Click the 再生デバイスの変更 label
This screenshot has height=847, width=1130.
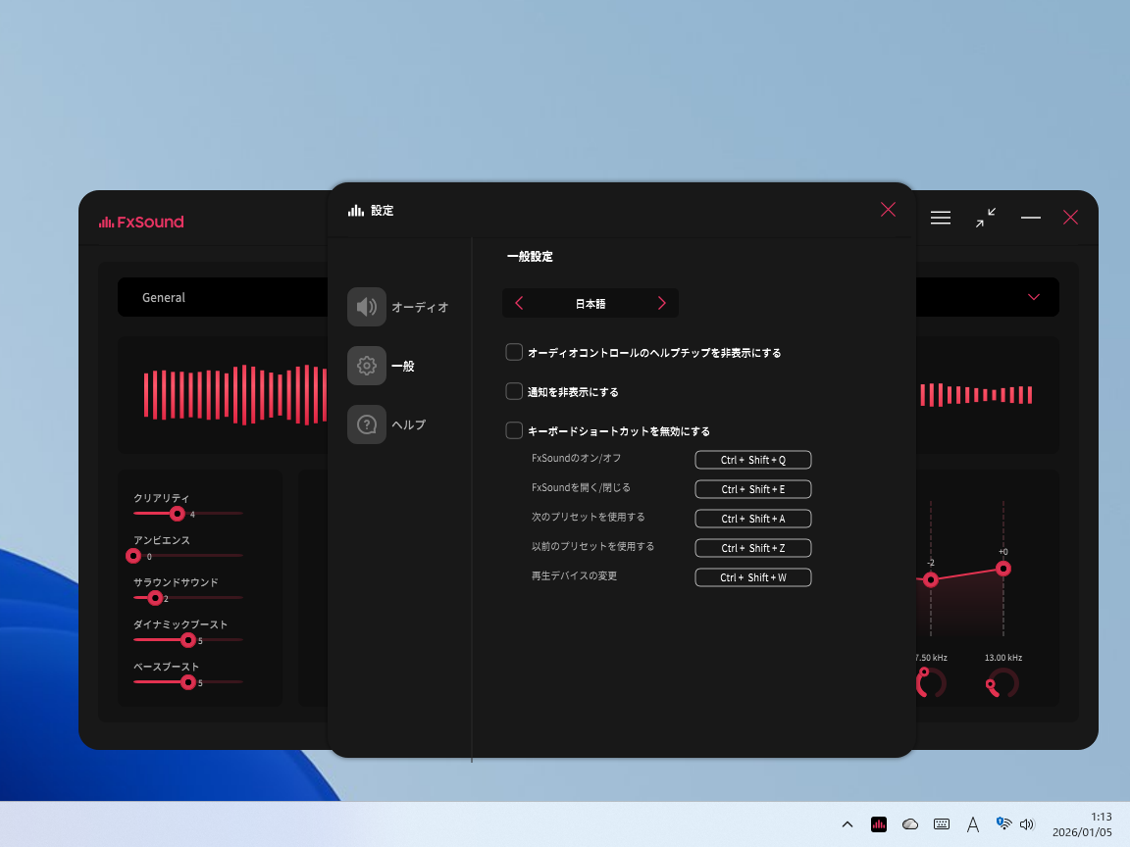(575, 576)
